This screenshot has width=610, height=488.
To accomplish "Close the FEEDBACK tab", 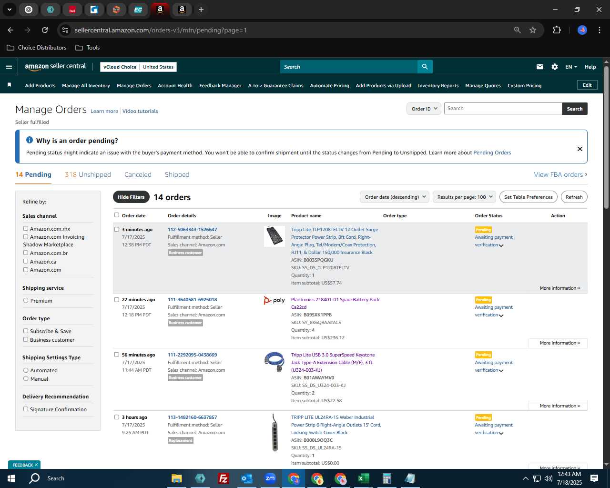I will pyautogui.click(x=36, y=465).
